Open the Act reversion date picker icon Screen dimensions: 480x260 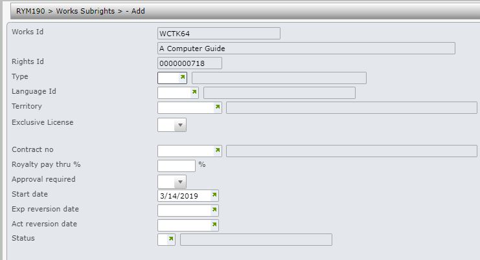click(x=214, y=224)
